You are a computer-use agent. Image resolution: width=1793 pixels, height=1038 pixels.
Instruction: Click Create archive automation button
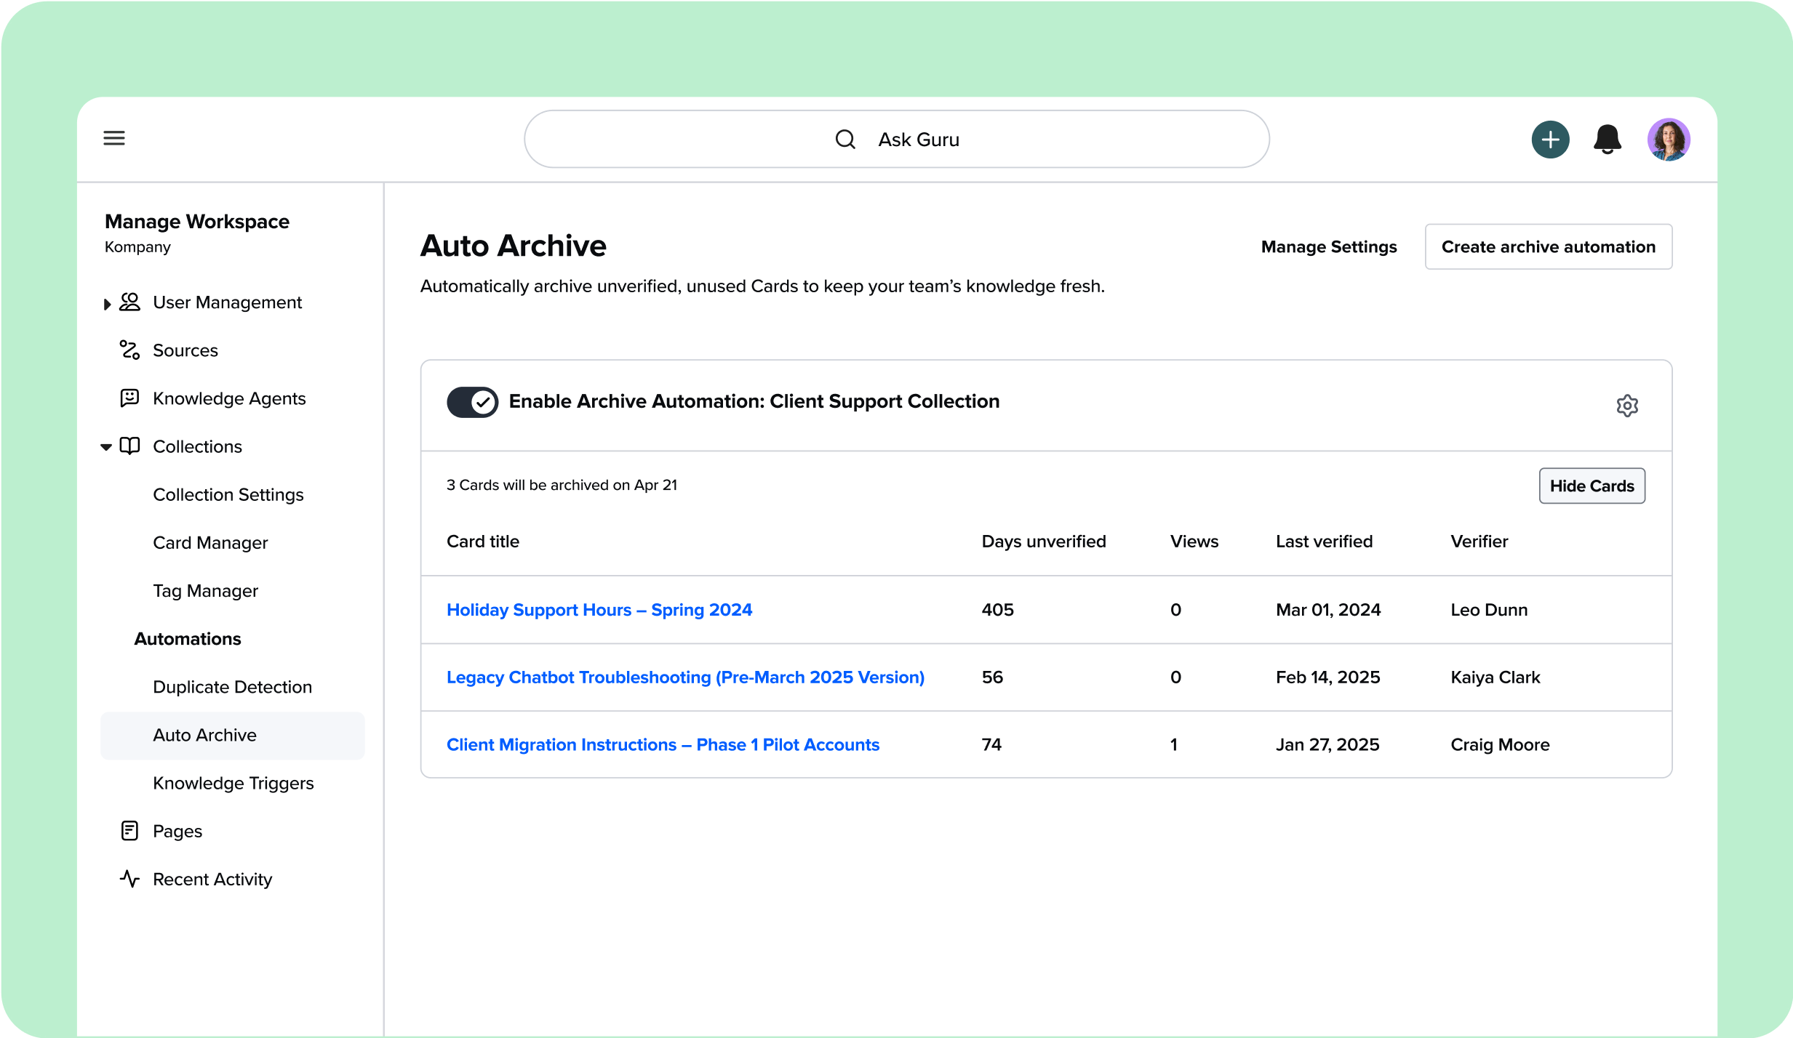[1548, 247]
